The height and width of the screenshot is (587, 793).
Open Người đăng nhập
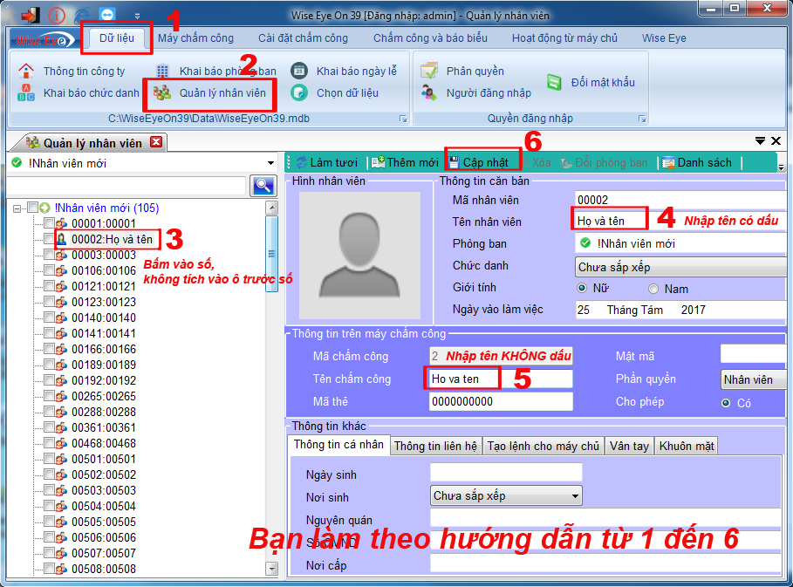pyautogui.click(x=476, y=93)
